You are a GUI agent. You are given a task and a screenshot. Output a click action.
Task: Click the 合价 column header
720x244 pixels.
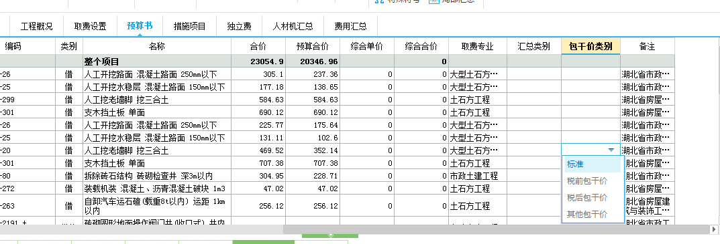click(258, 46)
